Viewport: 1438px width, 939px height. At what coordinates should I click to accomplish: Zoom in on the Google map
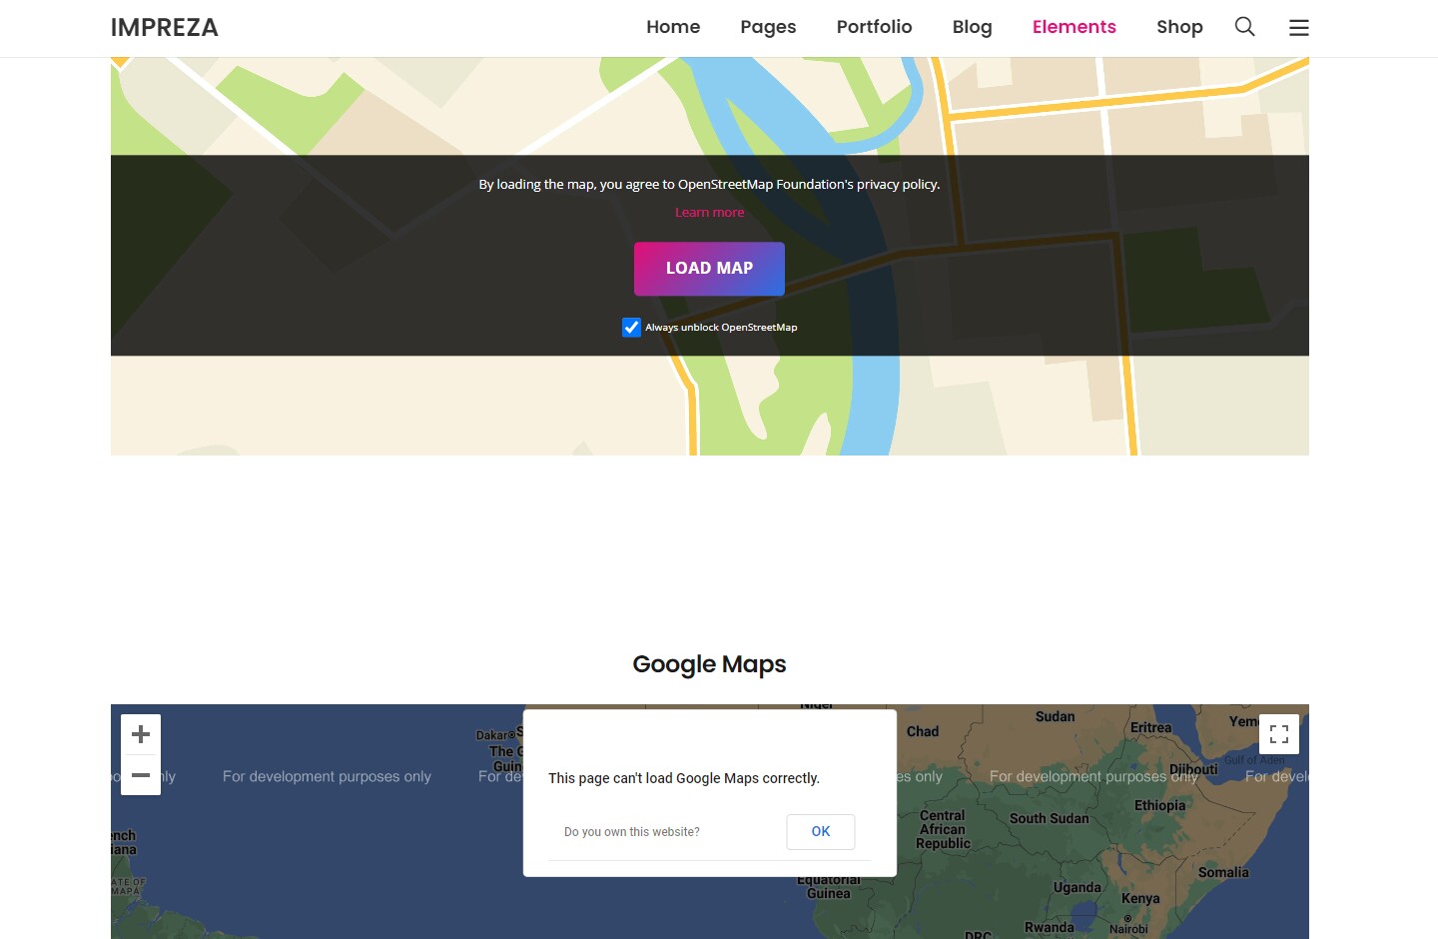(140, 733)
